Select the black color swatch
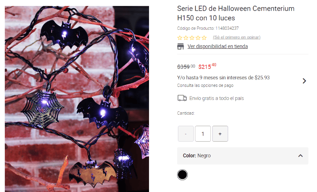 182,175
